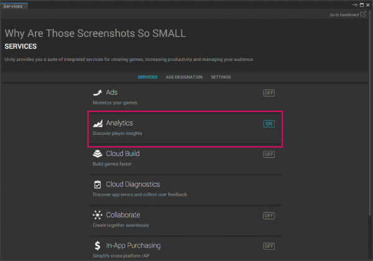
Task: Open the Ads service title
Action: 111,92
